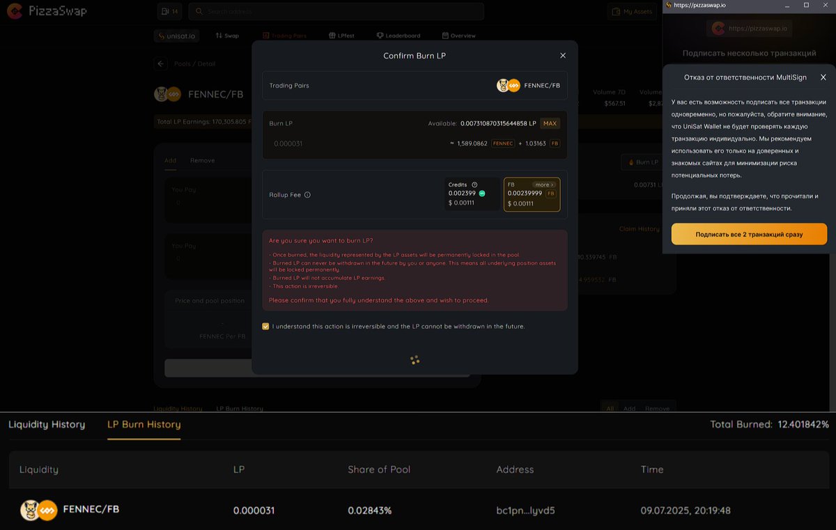
Task: Click the search magnifier icon
Action: [199, 12]
